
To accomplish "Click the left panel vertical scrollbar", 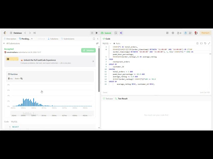I will 99,70.
